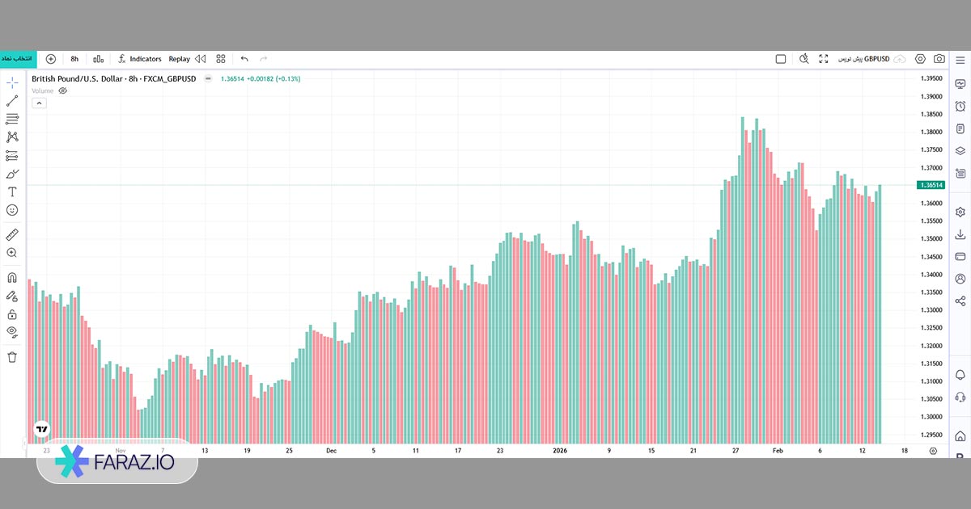This screenshot has width=971, height=509.
Task: Select the crosshair cursor tool
Action: point(12,82)
